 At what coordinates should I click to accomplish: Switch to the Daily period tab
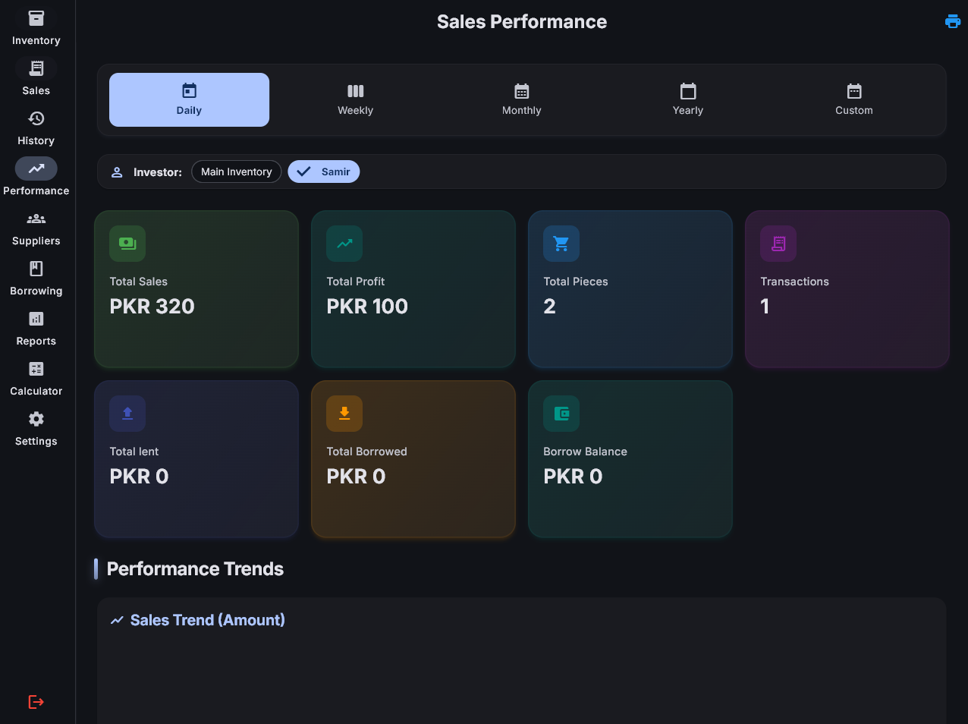[x=189, y=99]
